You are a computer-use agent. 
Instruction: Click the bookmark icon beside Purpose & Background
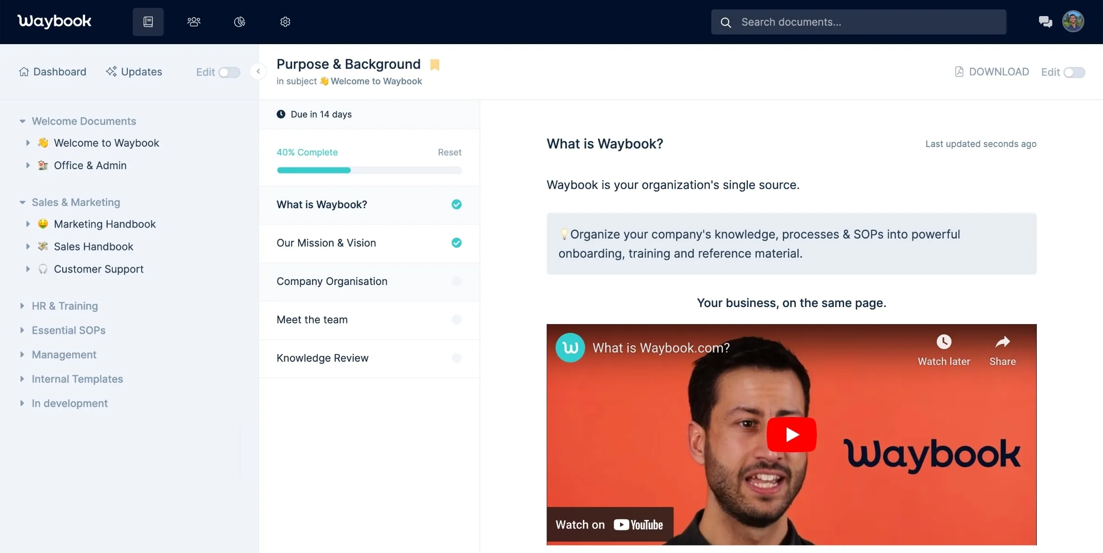[435, 64]
